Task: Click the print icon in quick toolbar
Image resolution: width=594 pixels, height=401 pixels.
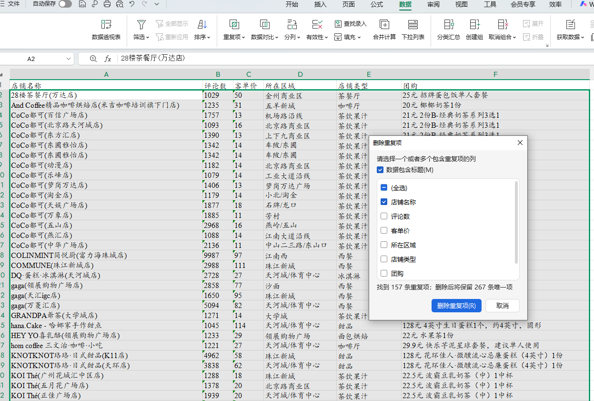Action: click(x=107, y=4)
